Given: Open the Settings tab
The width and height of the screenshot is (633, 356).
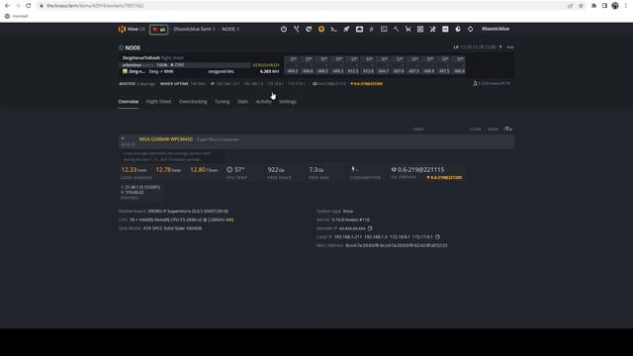Looking at the screenshot, I should [x=288, y=102].
